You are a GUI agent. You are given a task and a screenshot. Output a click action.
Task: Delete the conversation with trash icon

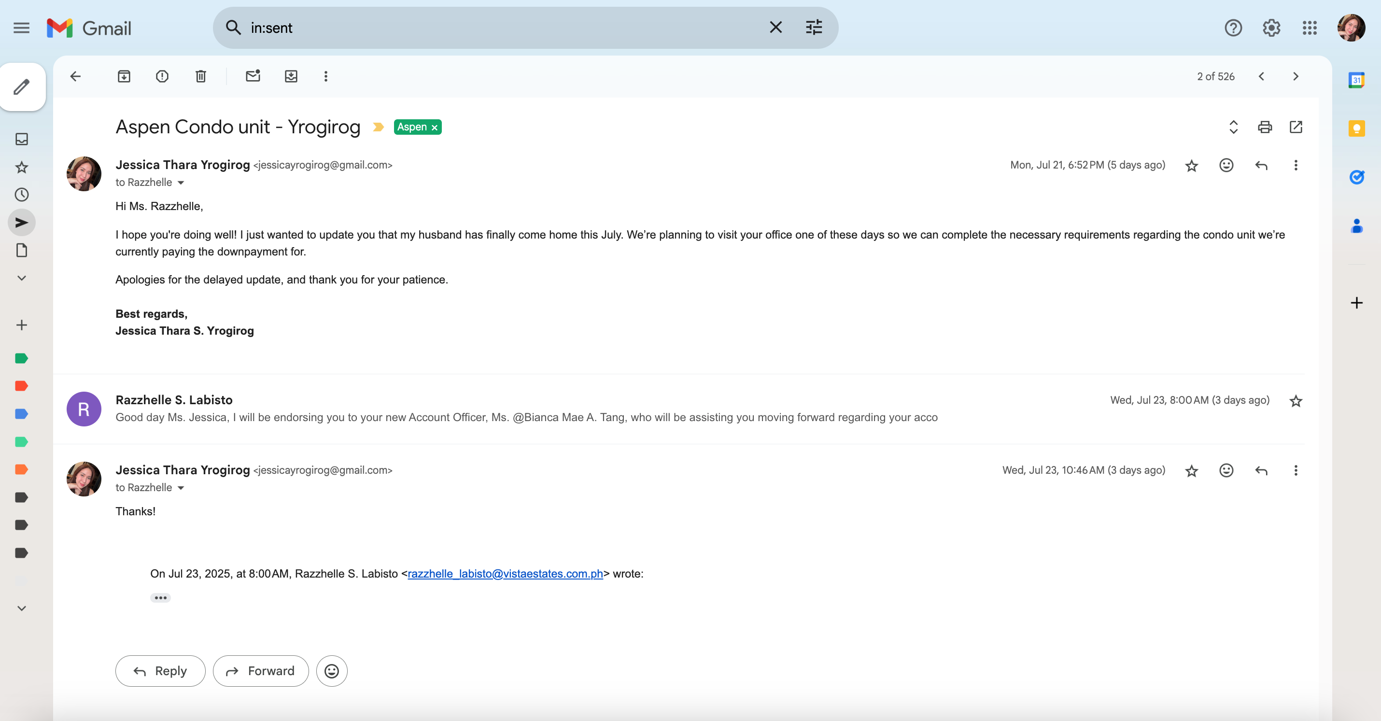tap(200, 76)
